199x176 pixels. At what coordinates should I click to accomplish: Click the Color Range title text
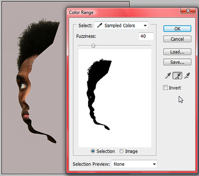coord(81,12)
